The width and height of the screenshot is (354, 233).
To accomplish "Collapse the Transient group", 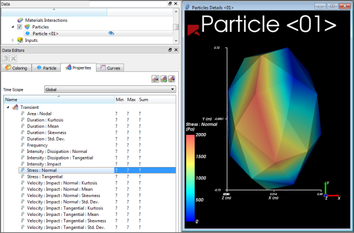I will [x=8, y=108].
